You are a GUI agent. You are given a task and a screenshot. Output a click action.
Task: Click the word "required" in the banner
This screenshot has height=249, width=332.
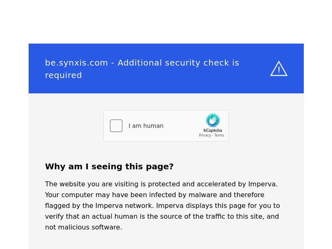pos(63,75)
